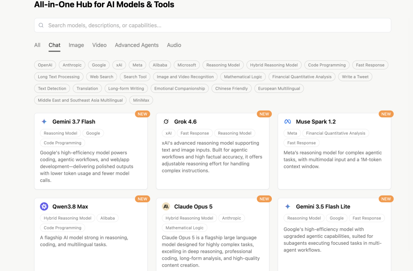Switch to Advanced Agents tab
The image size is (413, 271).
137,45
